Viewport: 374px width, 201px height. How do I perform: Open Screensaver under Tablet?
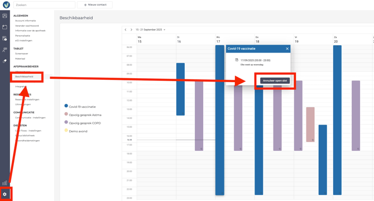pyautogui.click(x=21, y=54)
